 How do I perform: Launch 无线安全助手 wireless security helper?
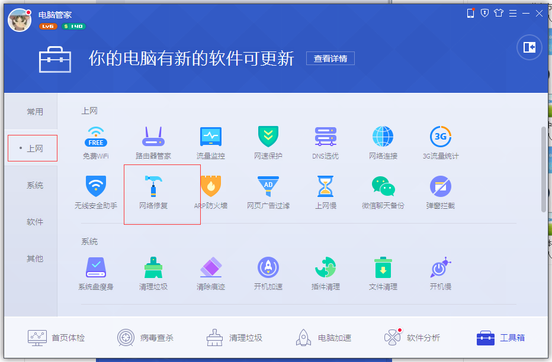[96, 193]
